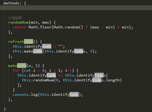Click the //验证码 comment line
This screenshot has width=152, height=112.
(x=15, y=17)
